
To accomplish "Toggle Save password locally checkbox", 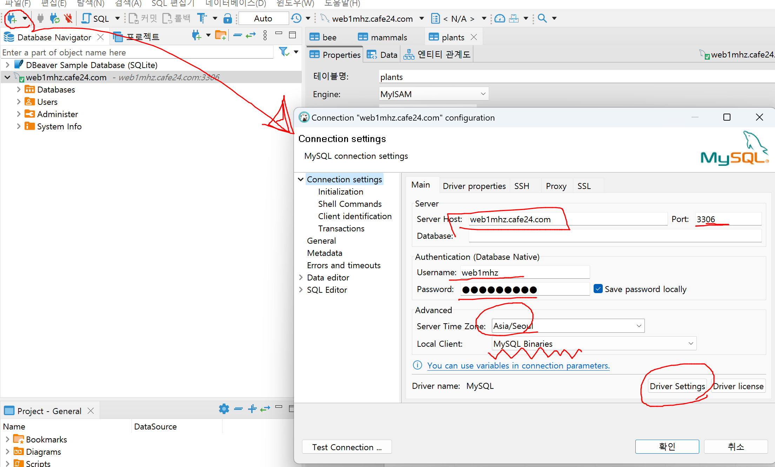I will (598, 289).
